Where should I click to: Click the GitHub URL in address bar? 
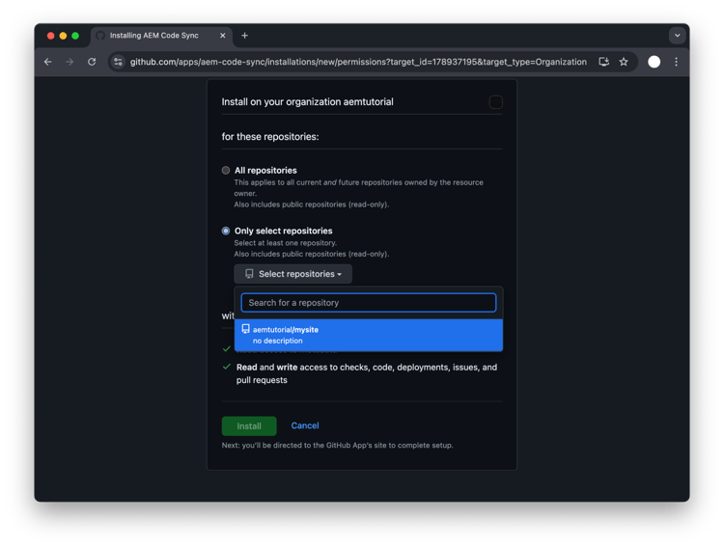click(358, 62)
